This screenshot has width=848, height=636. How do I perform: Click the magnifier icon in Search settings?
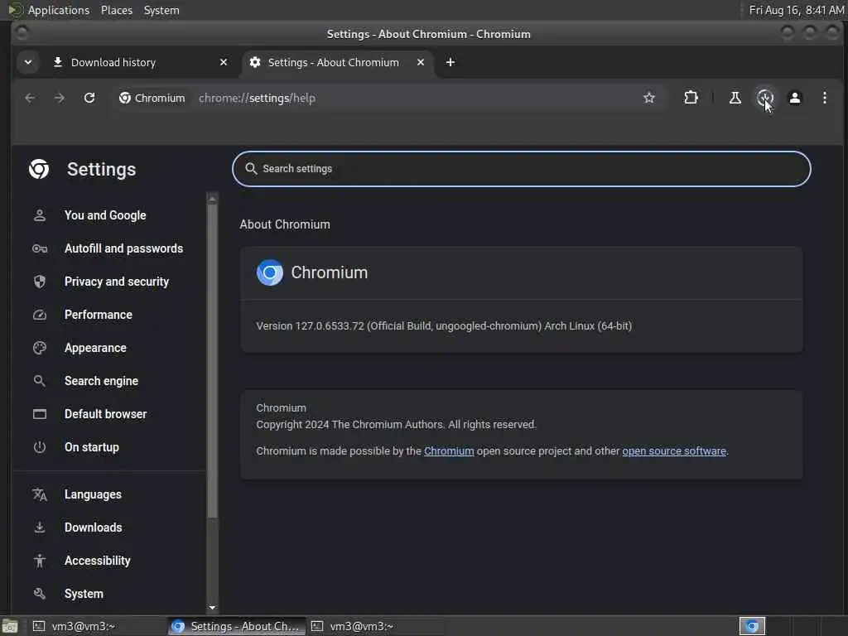point(250,169)
